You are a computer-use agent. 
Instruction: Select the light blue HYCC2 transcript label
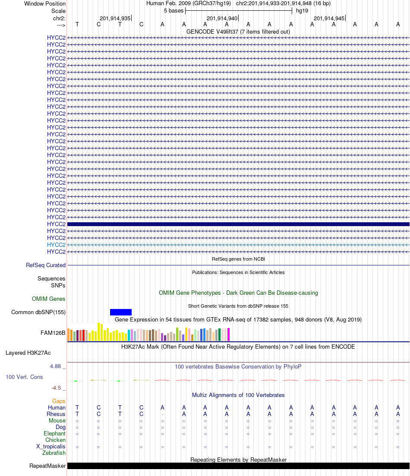(56, 245)
